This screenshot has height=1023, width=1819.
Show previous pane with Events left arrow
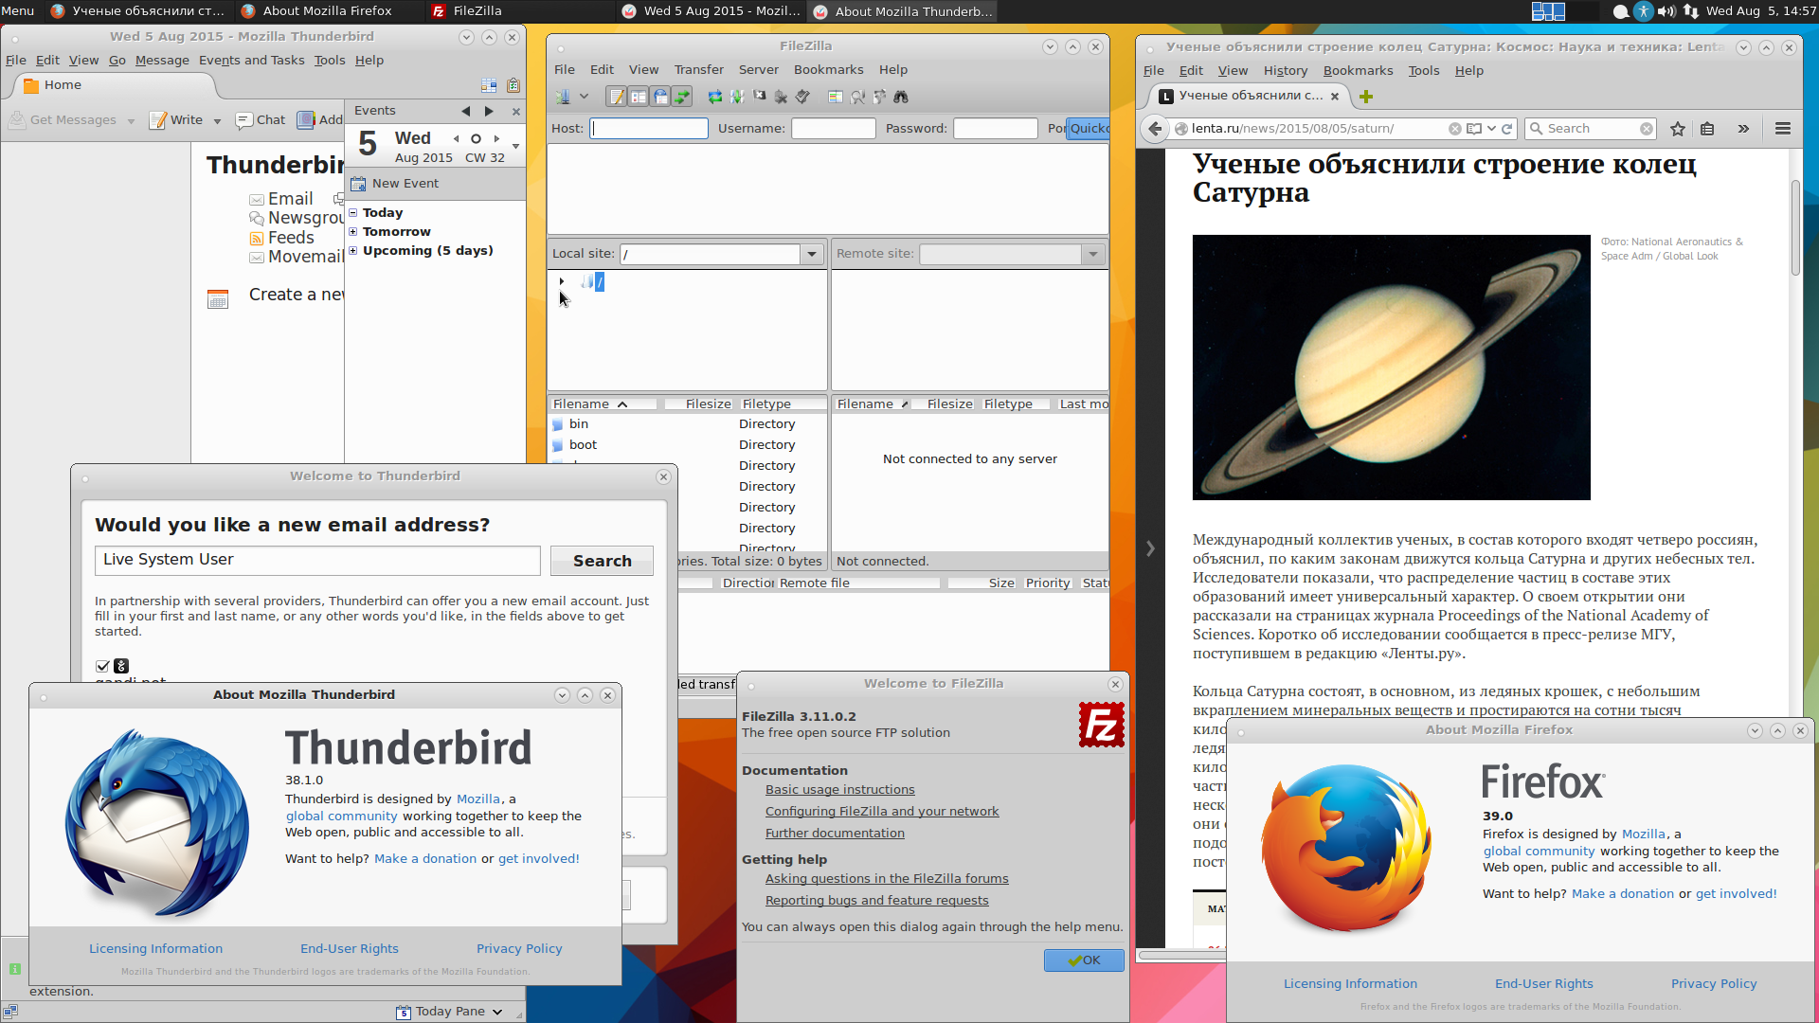[x=465, y=112]
